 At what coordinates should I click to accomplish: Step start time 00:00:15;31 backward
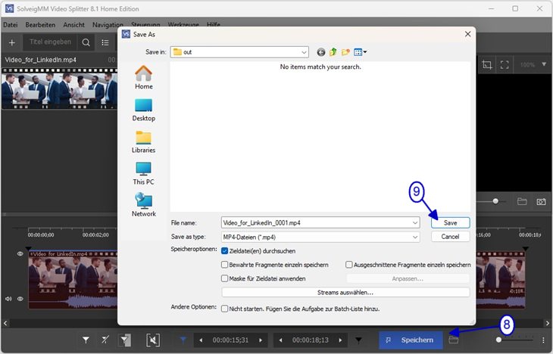click(201, 340)
